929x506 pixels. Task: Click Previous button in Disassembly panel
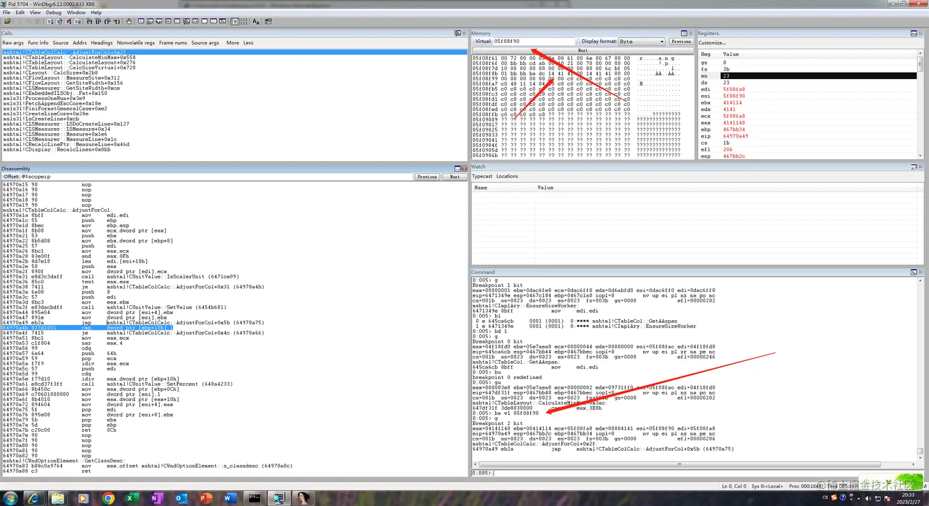coord(427,177)
